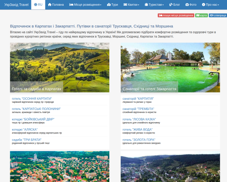Click the Блог icon in navbar
This screenshot has height=182, width=227.
[171, 5]
